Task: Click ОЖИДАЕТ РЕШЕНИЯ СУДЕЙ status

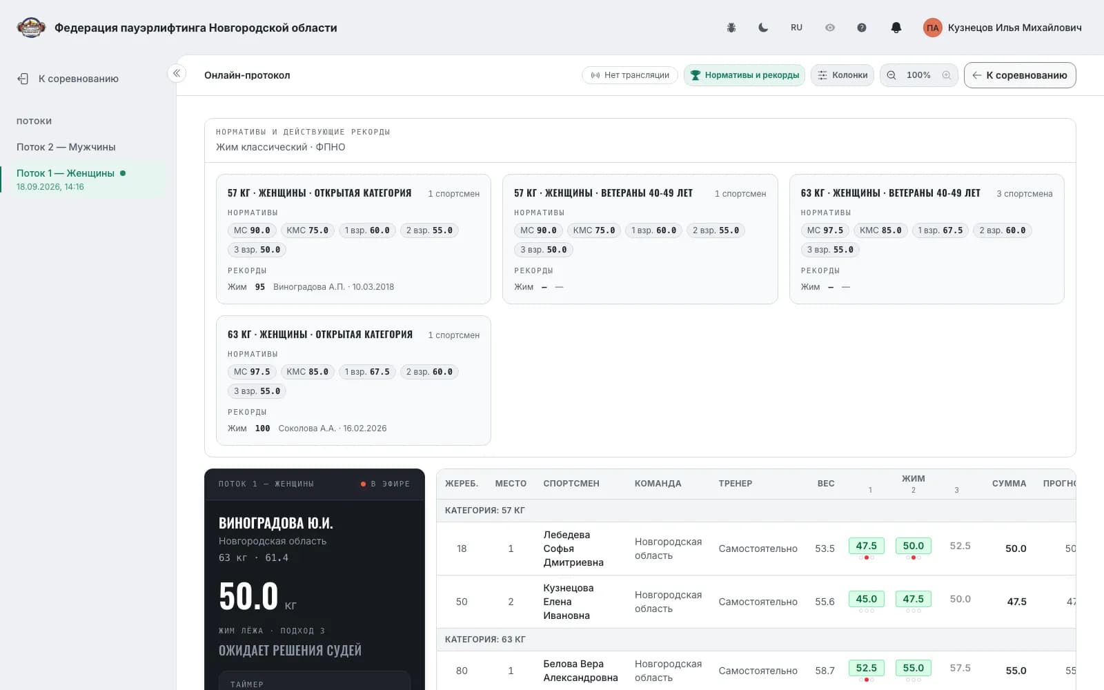Action: pyautogui.click(x=290, y=651)
